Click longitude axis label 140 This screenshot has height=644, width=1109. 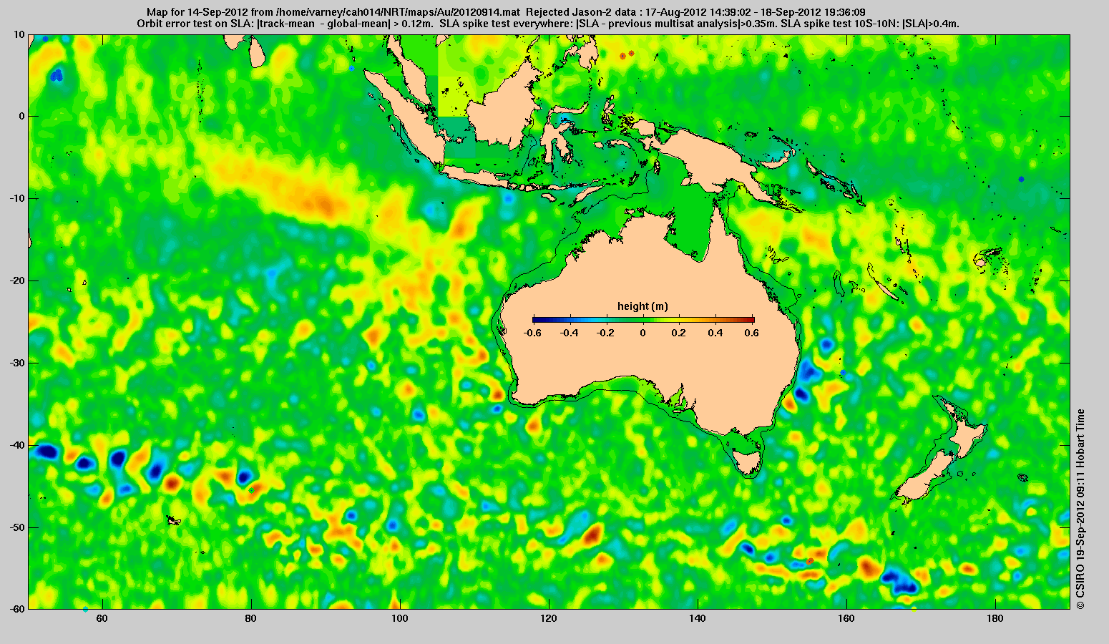click(x=698, y=618)
